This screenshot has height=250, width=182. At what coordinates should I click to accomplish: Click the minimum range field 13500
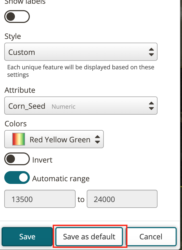pos(40,199)
